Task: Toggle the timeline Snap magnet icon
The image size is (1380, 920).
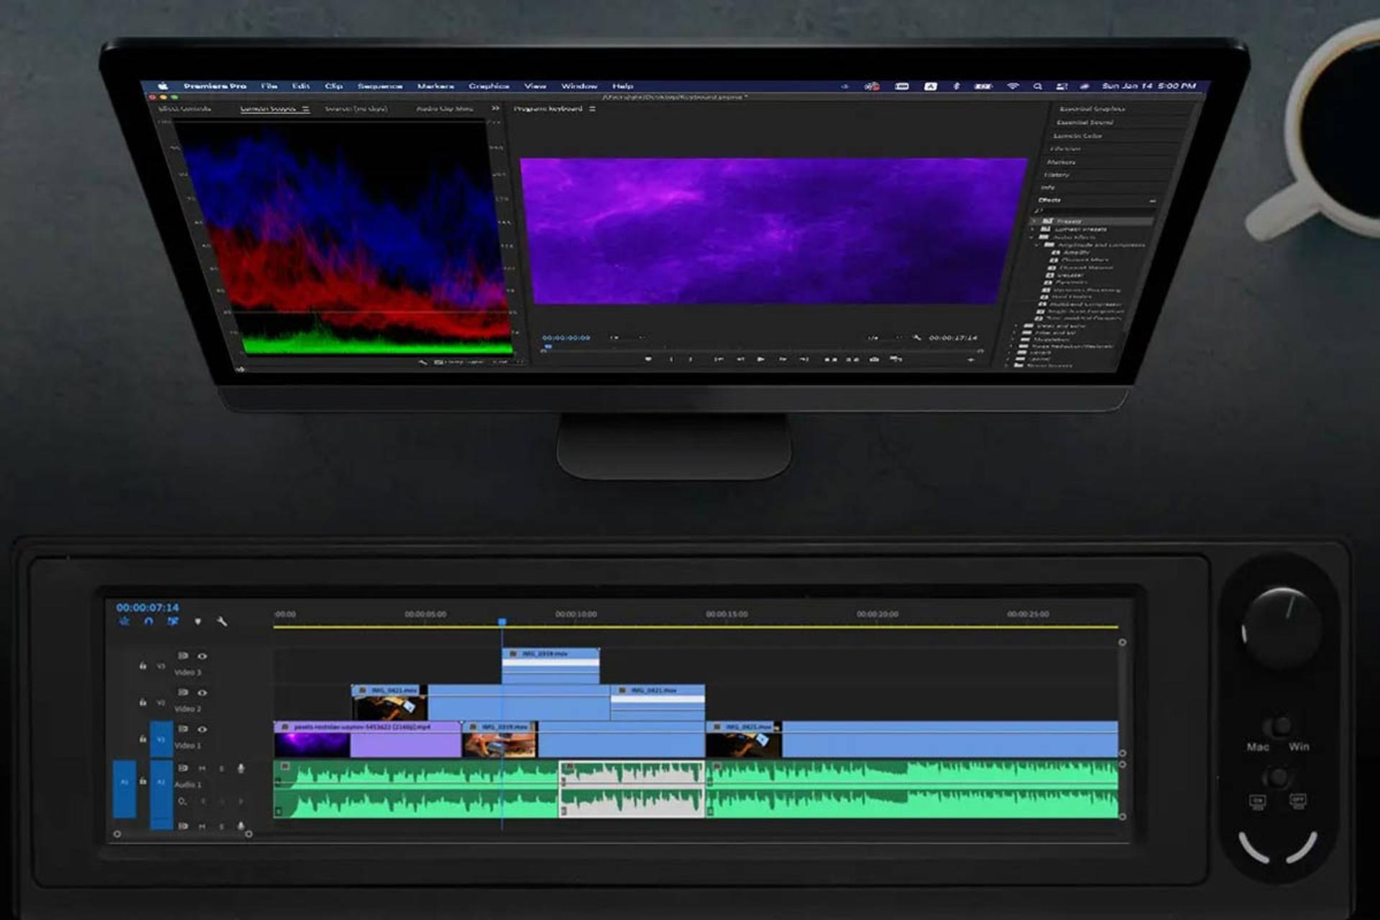Action: click(x=149, y=622)
